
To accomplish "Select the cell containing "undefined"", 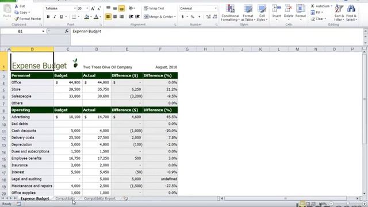I will point(160,179).
